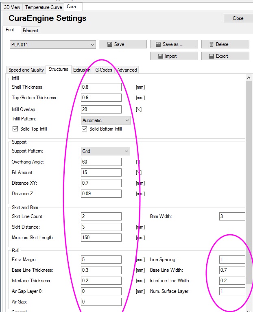The height and width of the screenshot is (312, 253).
Task: Click the vertical scrollbar up arrow
Action: [249, 78]
